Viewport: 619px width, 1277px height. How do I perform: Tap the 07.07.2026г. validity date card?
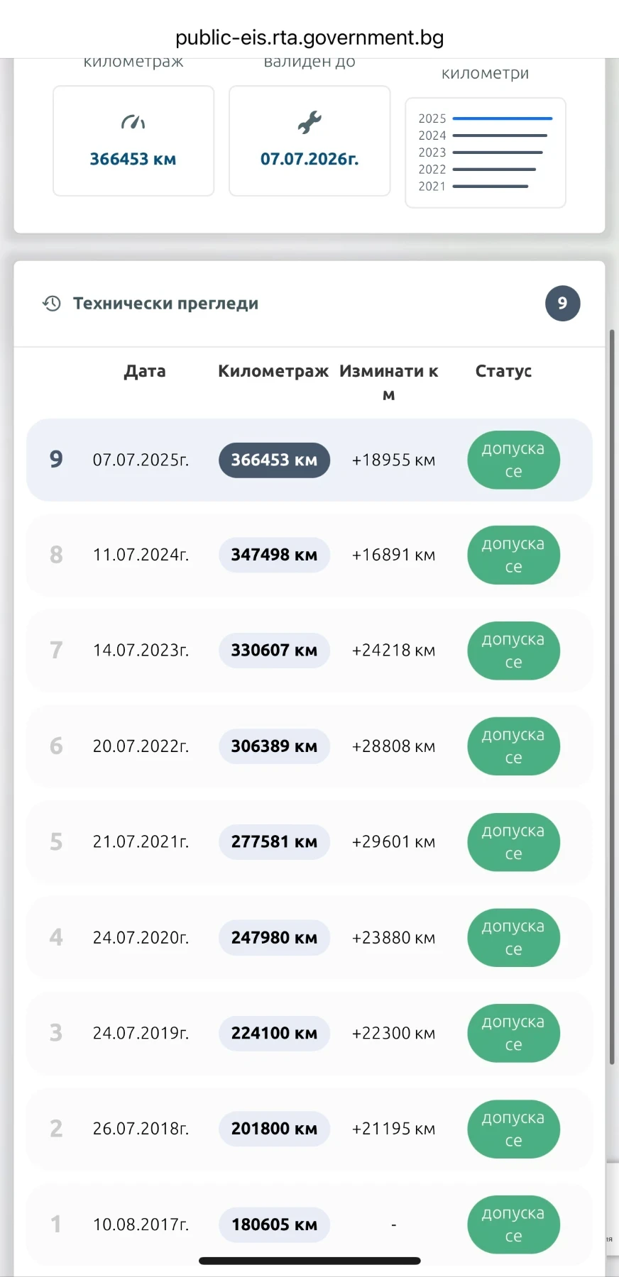click(x=309, y=140)
